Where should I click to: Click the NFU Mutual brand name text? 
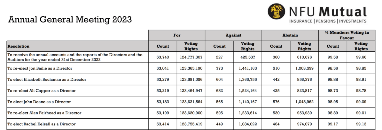[328, 12]
